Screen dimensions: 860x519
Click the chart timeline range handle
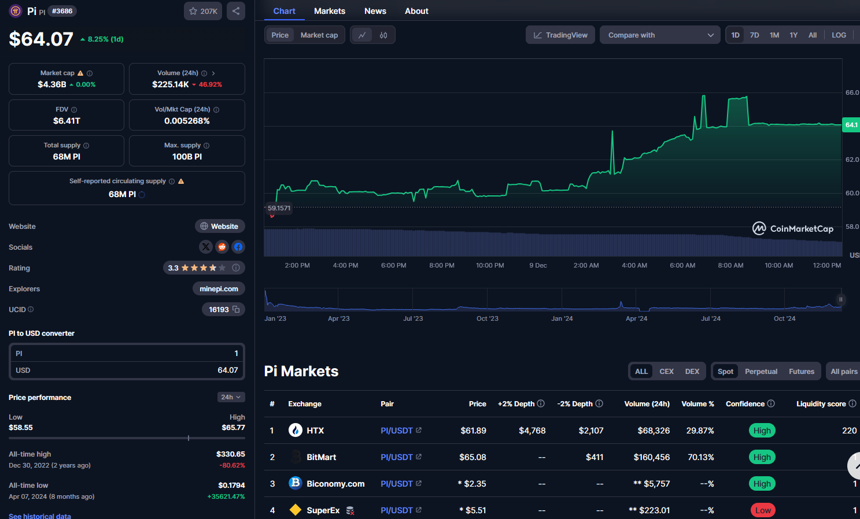840,299
